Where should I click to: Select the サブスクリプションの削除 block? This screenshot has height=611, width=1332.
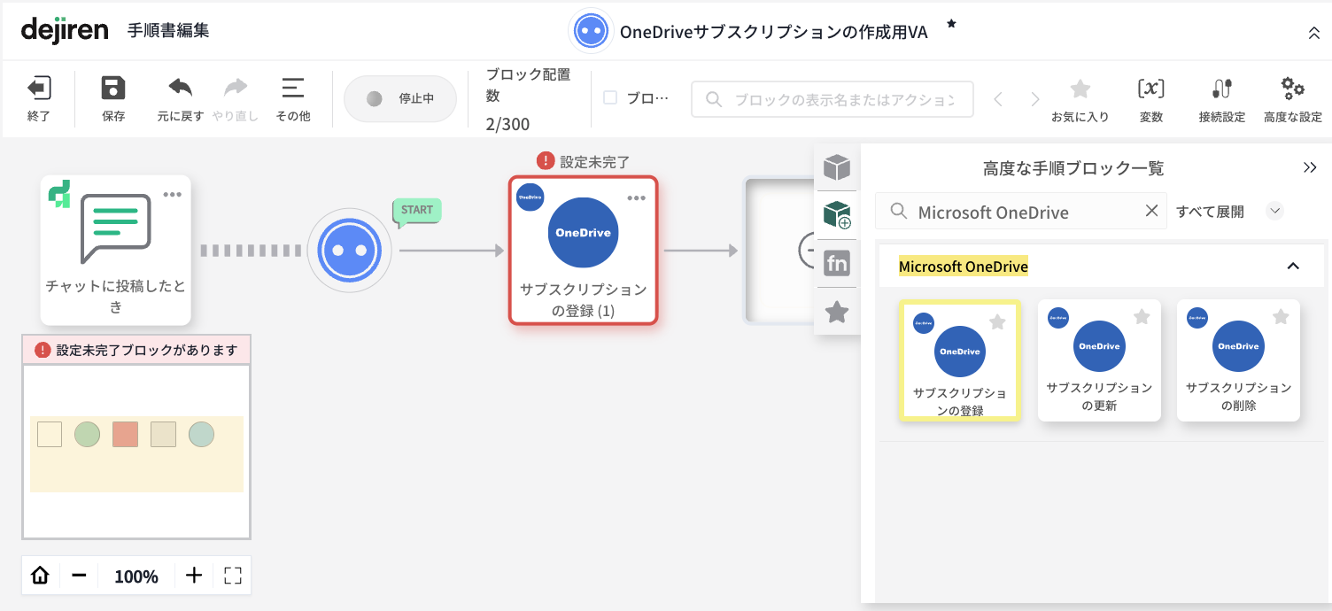pos(1238,360)
